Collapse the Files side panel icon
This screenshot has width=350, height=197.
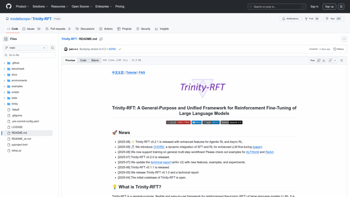click(x=6, y=39)
